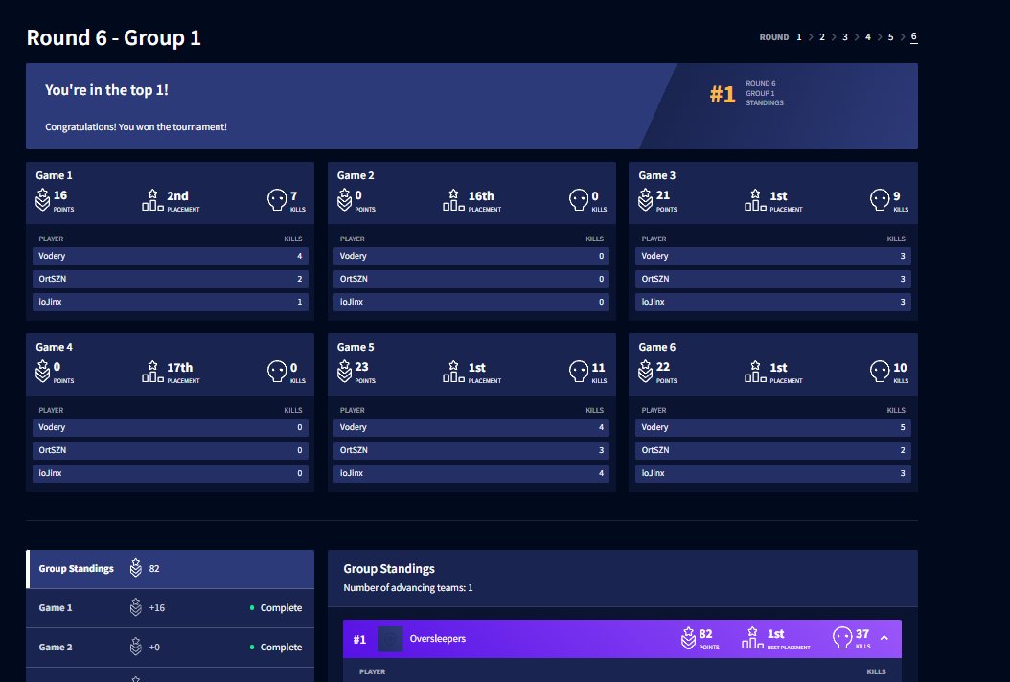Collapse the Oversleepers team row chevron

[884, 638]
